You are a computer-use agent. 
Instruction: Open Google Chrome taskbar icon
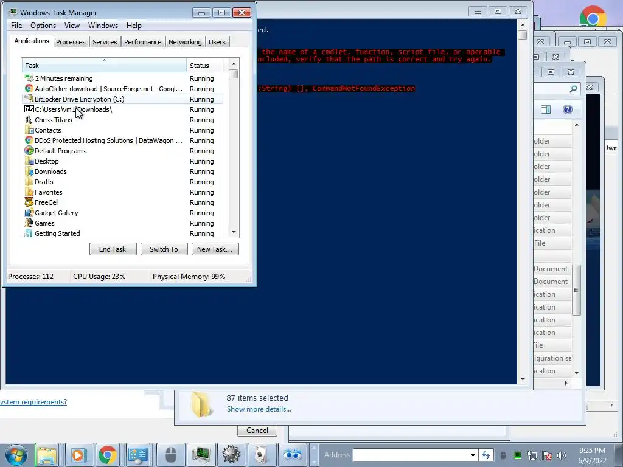108,455
